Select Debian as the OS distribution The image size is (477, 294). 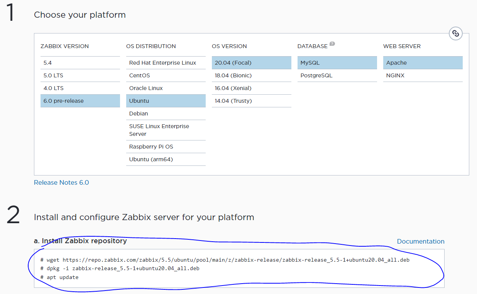166,114
